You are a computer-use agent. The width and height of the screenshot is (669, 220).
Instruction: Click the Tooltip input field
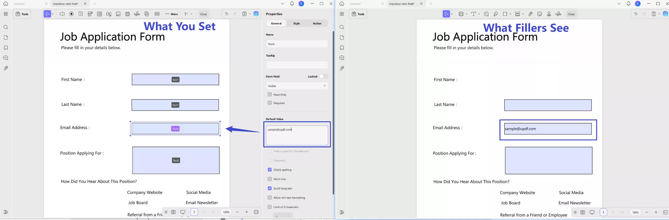pos(297,65)
